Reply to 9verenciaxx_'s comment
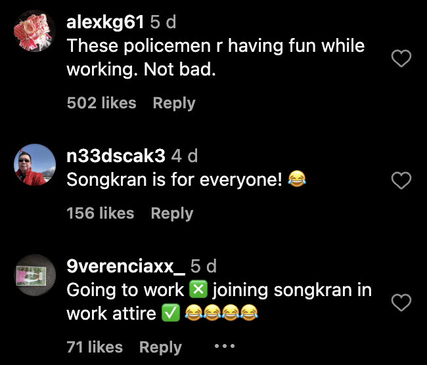Image resolution: width=427 pixels, height=365 pixels. click(x=160, y=347)
